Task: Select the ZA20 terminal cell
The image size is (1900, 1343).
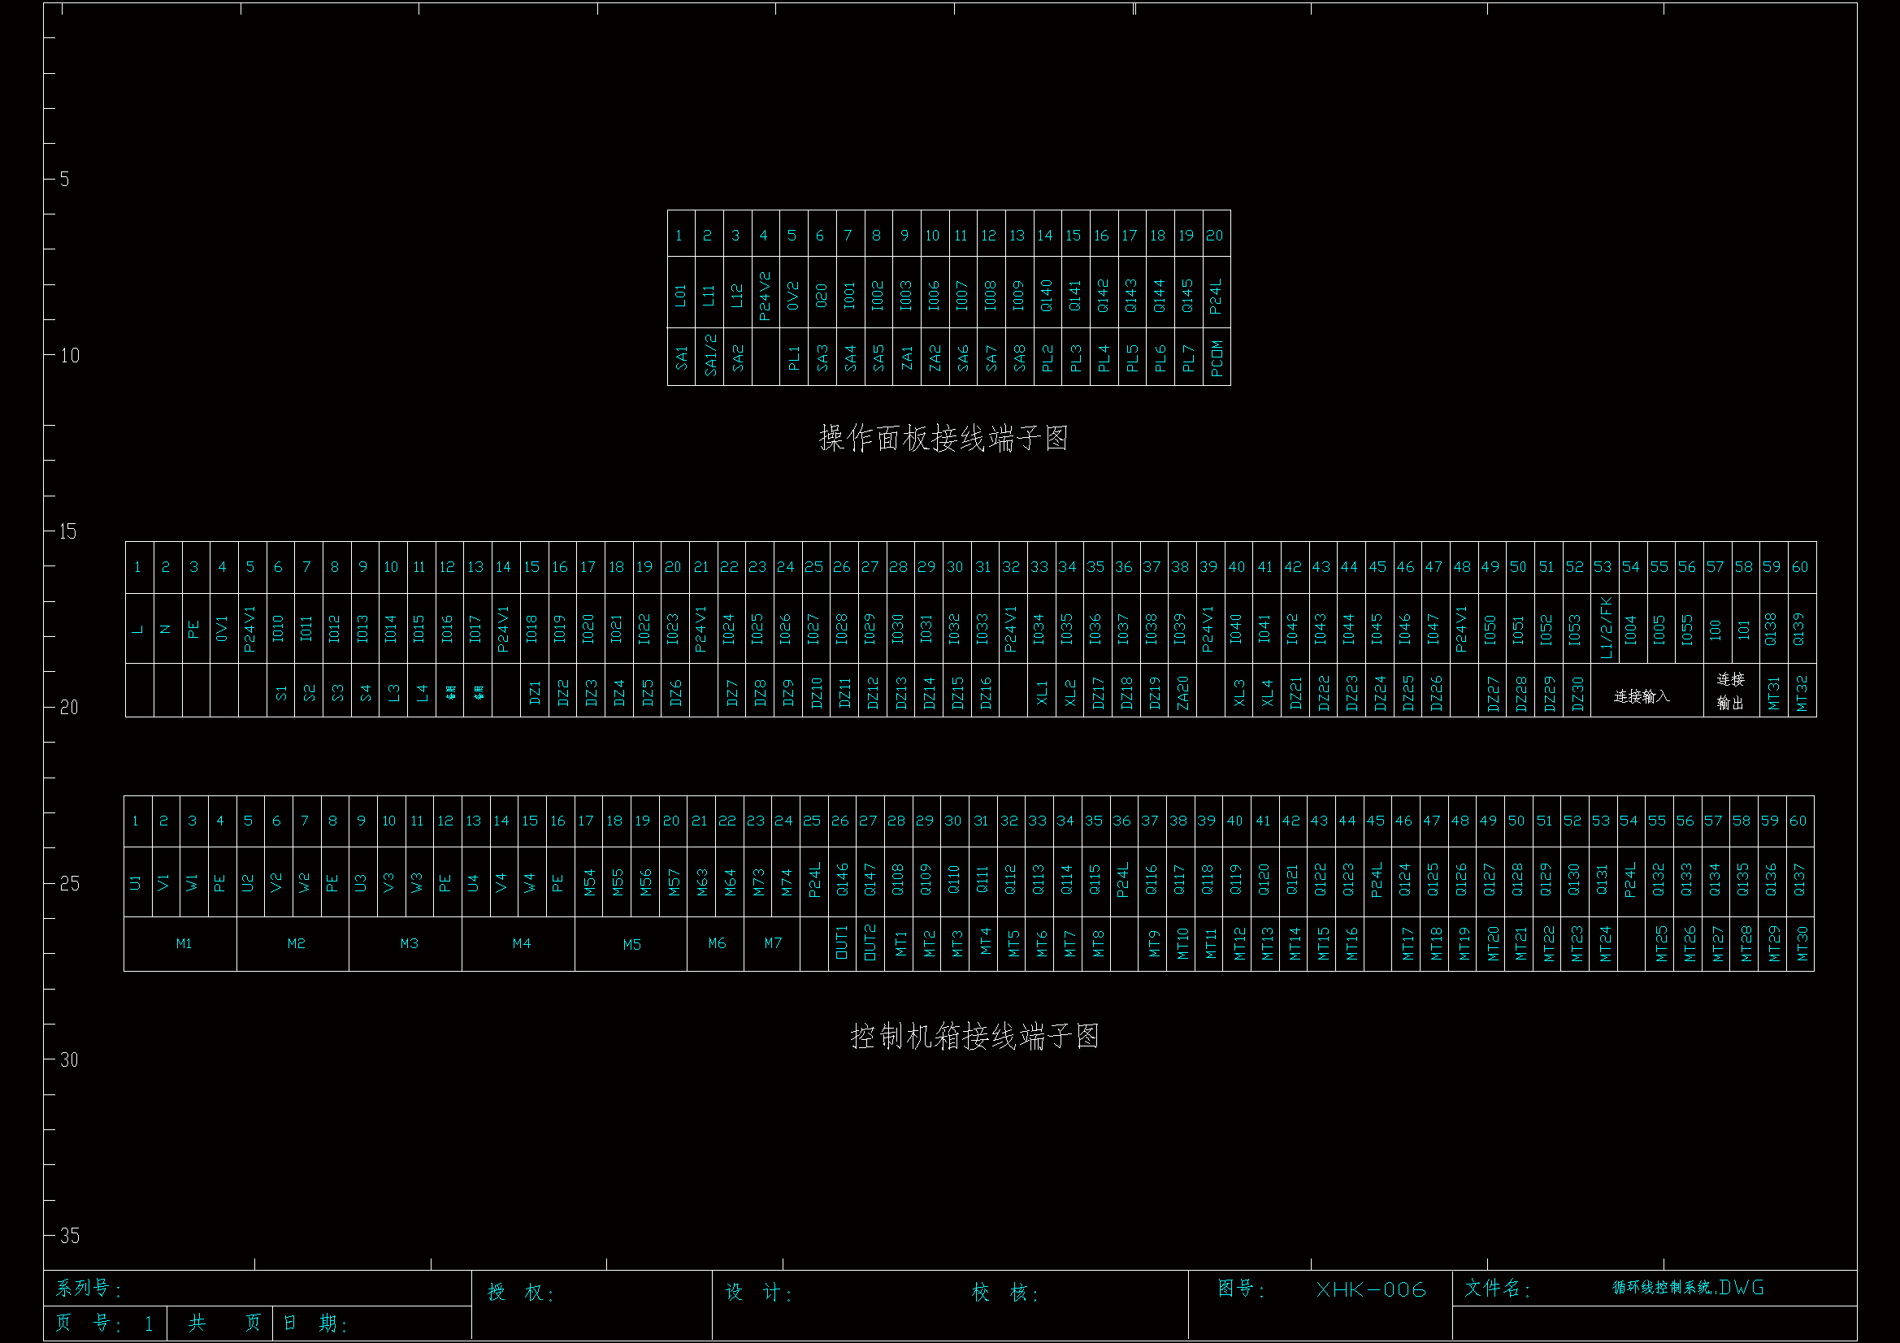Action: 1182,692
